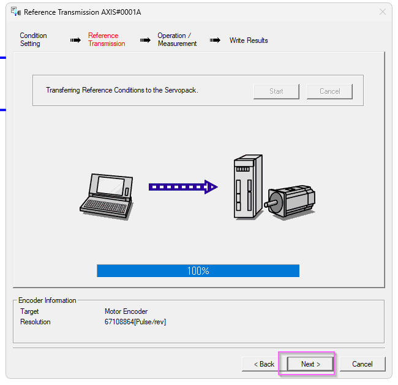Click the 100% progress bar
The height and width of the screenshot is (385, 398).
[198, 270]
